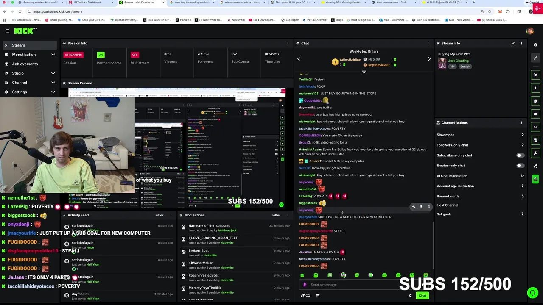Click the broadcast signal icon in the right sidebar

[535, 127]
